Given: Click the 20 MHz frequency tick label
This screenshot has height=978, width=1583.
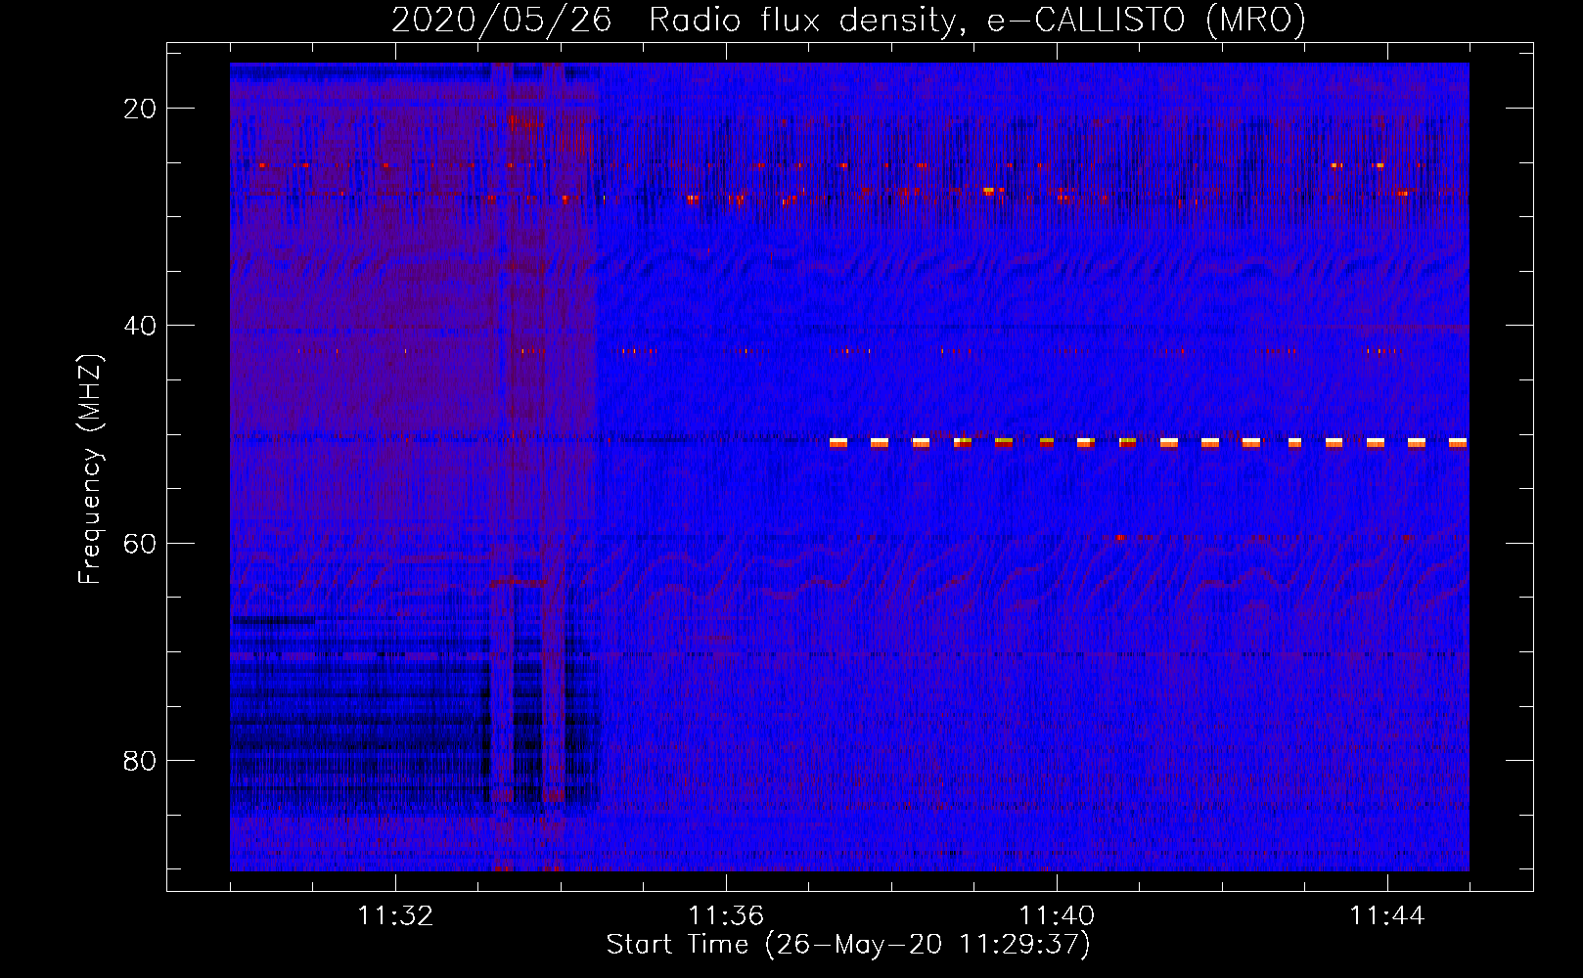Looking at the screenshot, I should pyautogui.click(x=140, y=109).
